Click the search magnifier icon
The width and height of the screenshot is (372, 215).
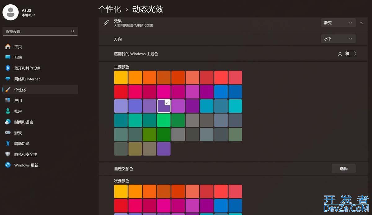pos(73,31)
